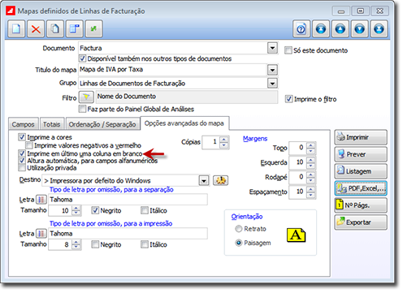This screenshot has width=403, height=293.
Task: Go to next record down-arrow icon
Action: [x=360, y=28]
